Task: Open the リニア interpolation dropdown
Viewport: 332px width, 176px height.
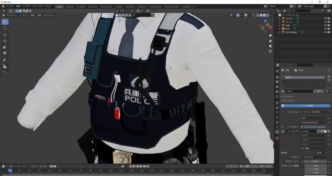Action: tap(314, 135)
